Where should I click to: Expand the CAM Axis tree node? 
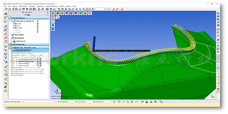(x=10, y=41)
